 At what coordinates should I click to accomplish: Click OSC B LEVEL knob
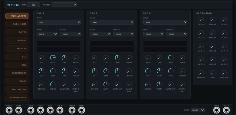click(x=106, y=57)
